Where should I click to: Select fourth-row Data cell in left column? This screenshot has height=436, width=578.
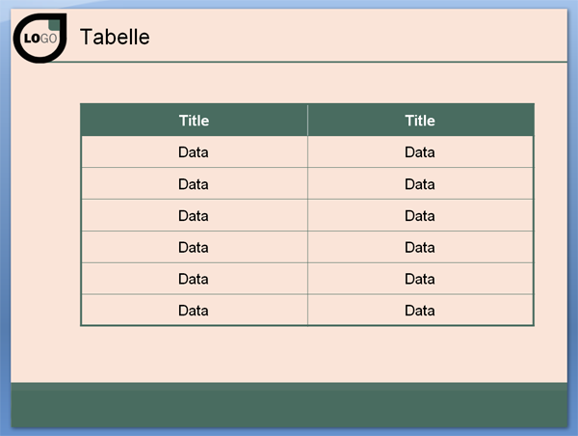pyautogui.click(x=195, y=247)
